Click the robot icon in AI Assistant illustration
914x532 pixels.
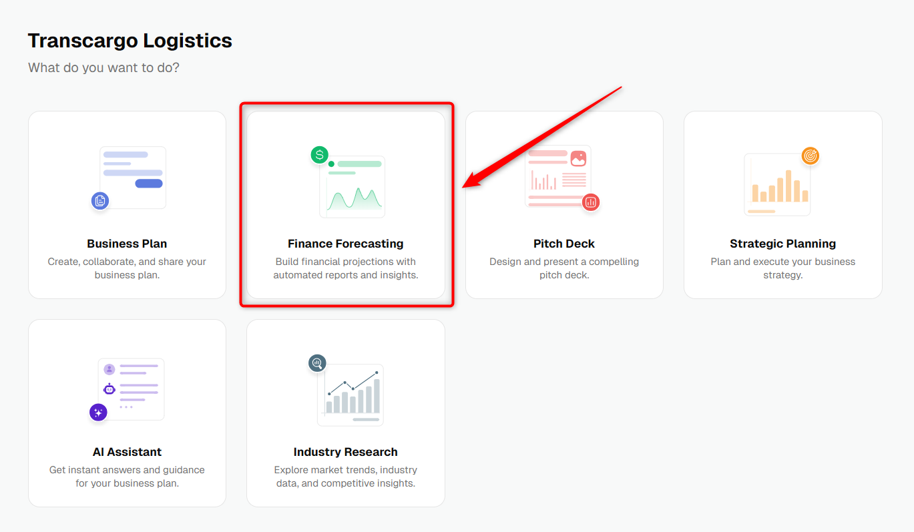point(109,388)
